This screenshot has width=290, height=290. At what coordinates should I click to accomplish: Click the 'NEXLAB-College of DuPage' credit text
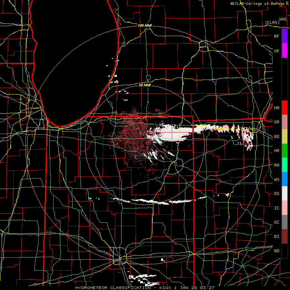tap(257, 4)
